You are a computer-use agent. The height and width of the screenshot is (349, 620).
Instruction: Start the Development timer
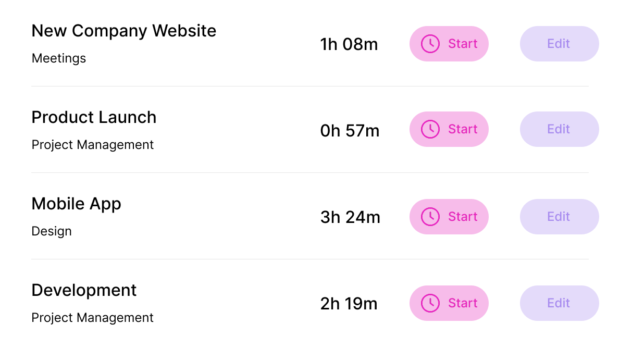(x=449, y=303)
